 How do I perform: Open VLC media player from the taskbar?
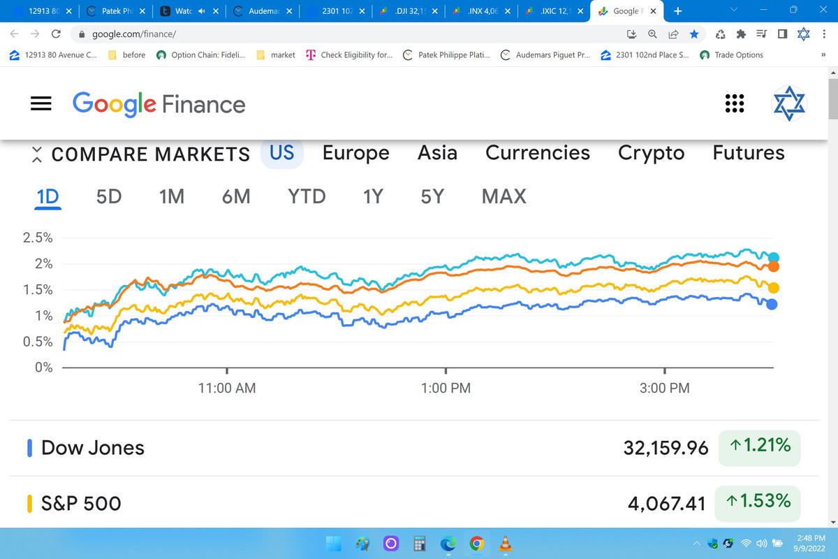coord(506,543)
